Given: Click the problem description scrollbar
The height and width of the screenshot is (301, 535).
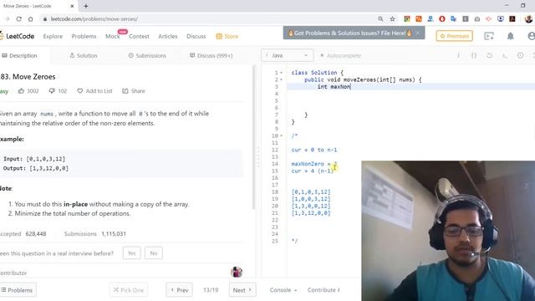Looking at the screenshot, I should 253,136.
